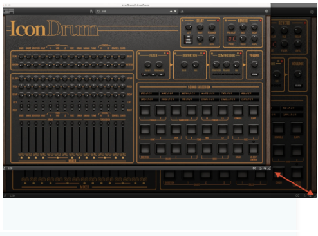Select the next preset with the down arrow
The height and width of the screenshot is (236, 318).
(175, 11)
